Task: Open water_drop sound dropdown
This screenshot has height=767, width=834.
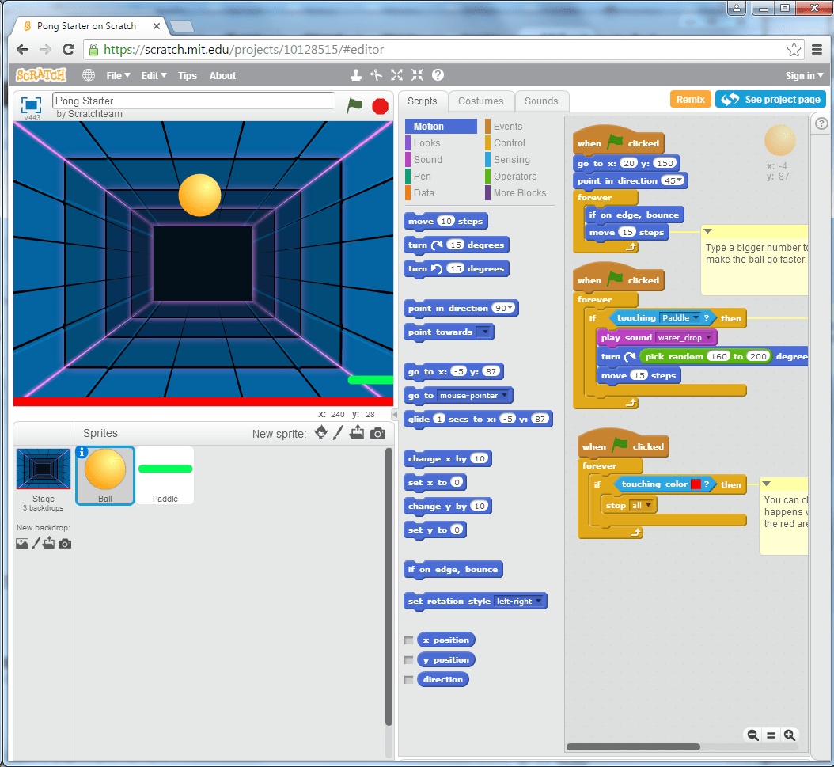Action: click(708, 337)
